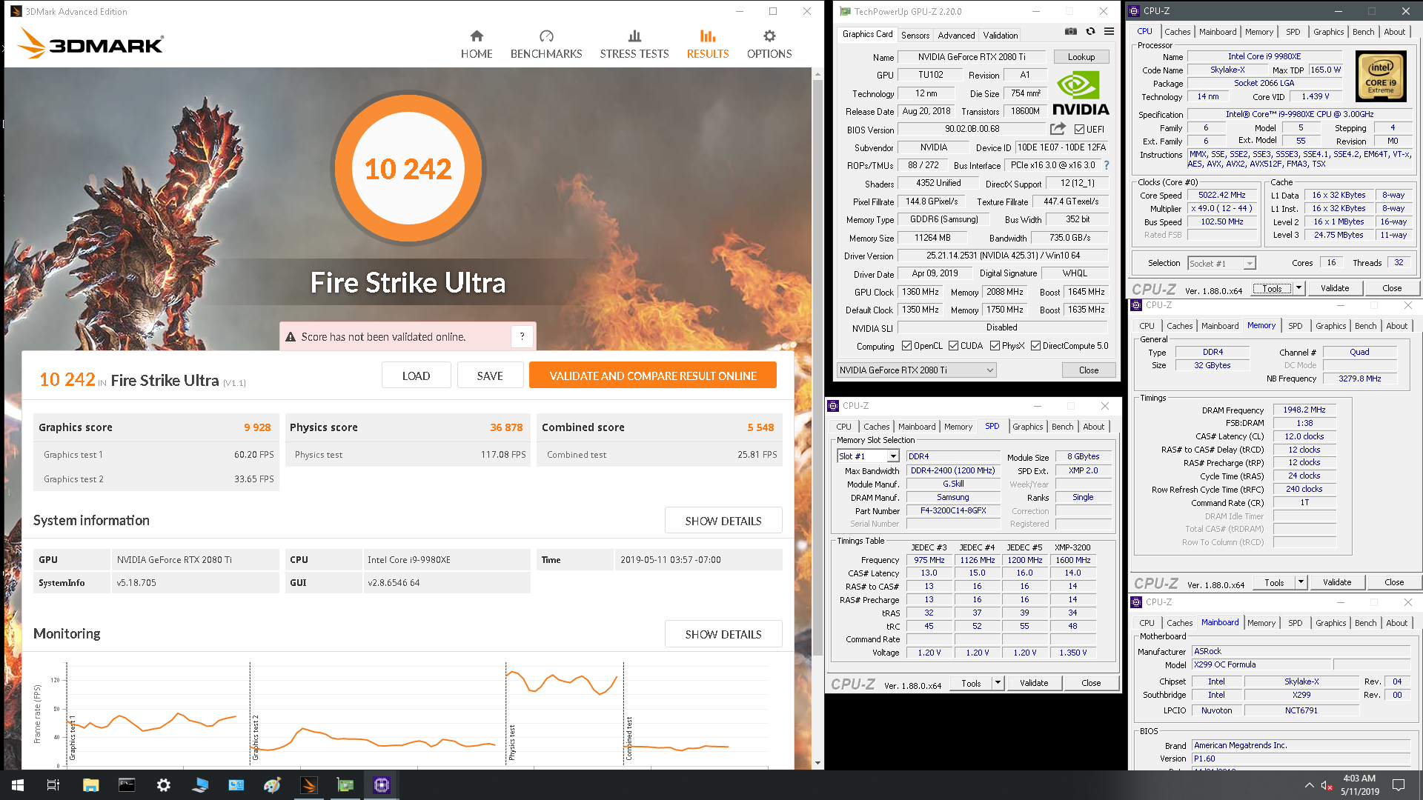
Task: Click the Core Speed value 5022.42 MHz
Action: (x=1221, y=196)
